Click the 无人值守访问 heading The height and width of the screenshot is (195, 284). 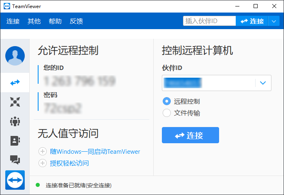68,134
